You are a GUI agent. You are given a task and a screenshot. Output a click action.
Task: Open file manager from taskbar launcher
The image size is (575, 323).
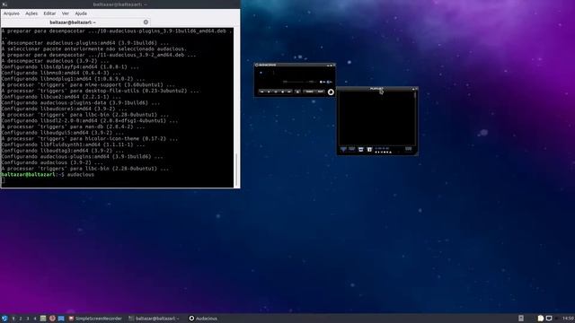(43, 319)
